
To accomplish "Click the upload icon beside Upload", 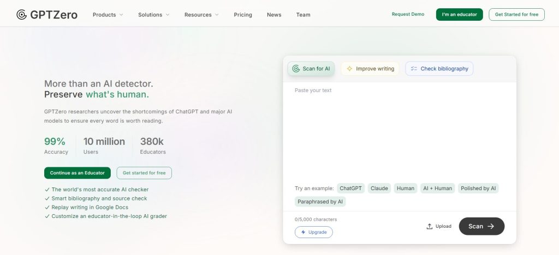I will coord(430,226).
